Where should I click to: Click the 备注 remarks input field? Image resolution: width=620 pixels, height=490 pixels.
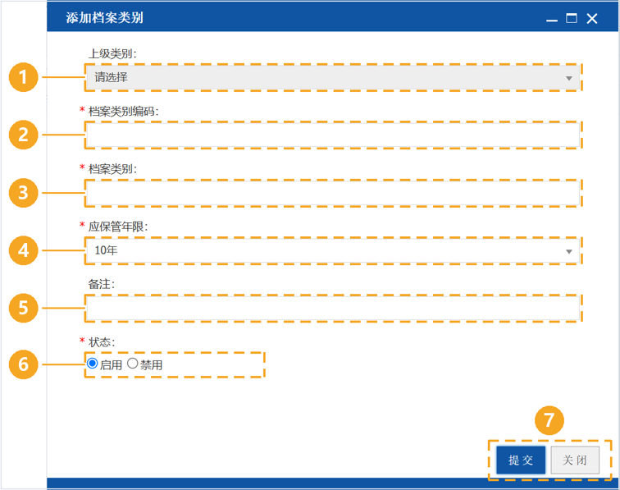333,309
